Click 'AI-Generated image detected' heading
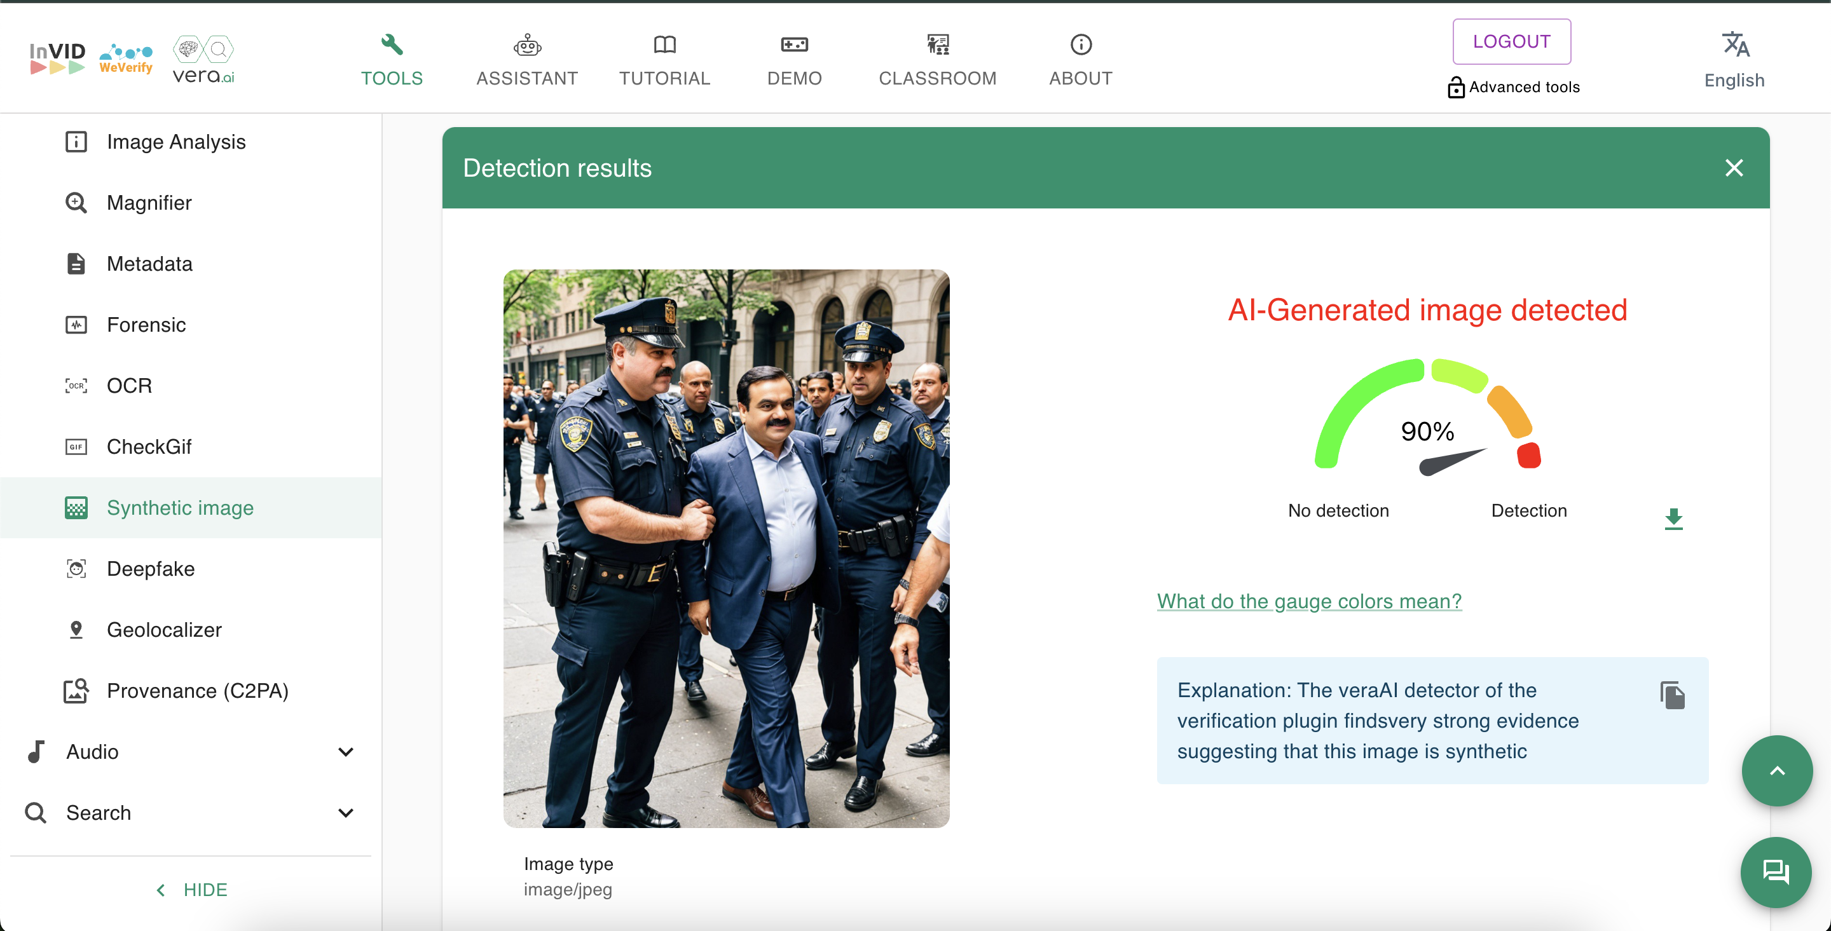Image resolution: width=1831 pixels, height=931 pixels. [1427, 310]
